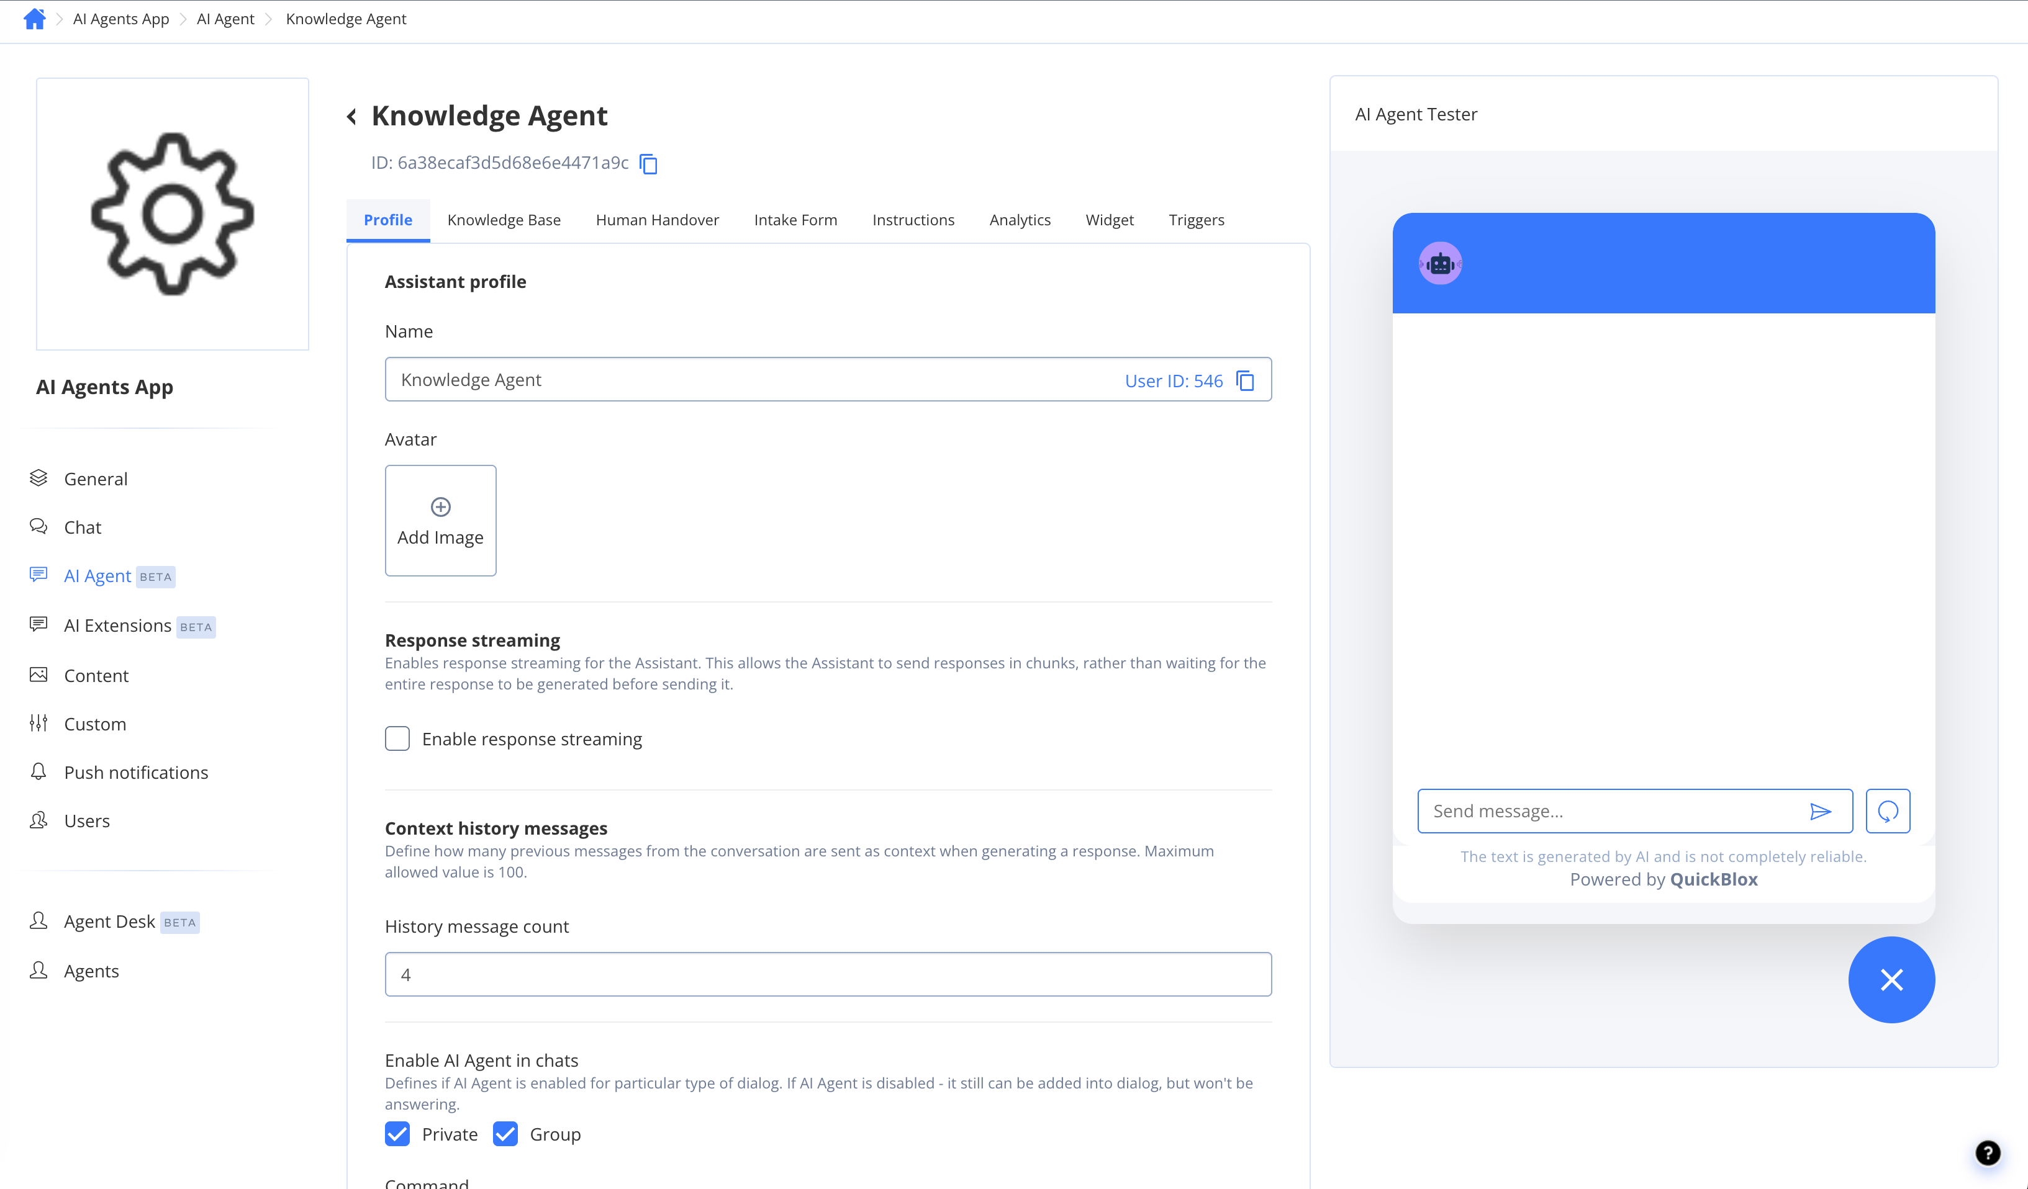2028x1189 pixels.
Task: Click the User ID: 546 label
Action: (1174, 380)
